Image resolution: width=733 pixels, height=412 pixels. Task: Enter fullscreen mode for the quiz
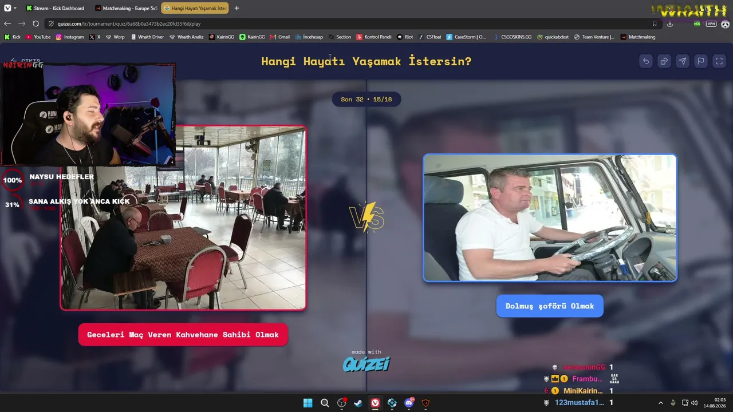(719, 61)
